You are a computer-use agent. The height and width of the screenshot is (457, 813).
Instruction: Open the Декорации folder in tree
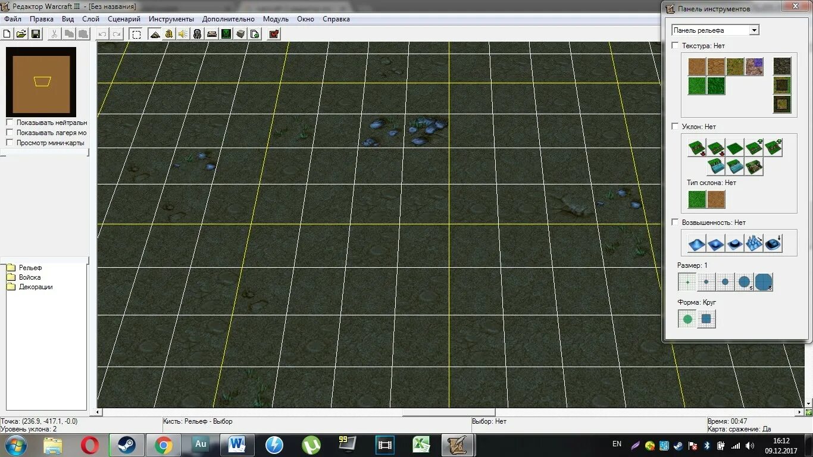[x=36, y=287]
